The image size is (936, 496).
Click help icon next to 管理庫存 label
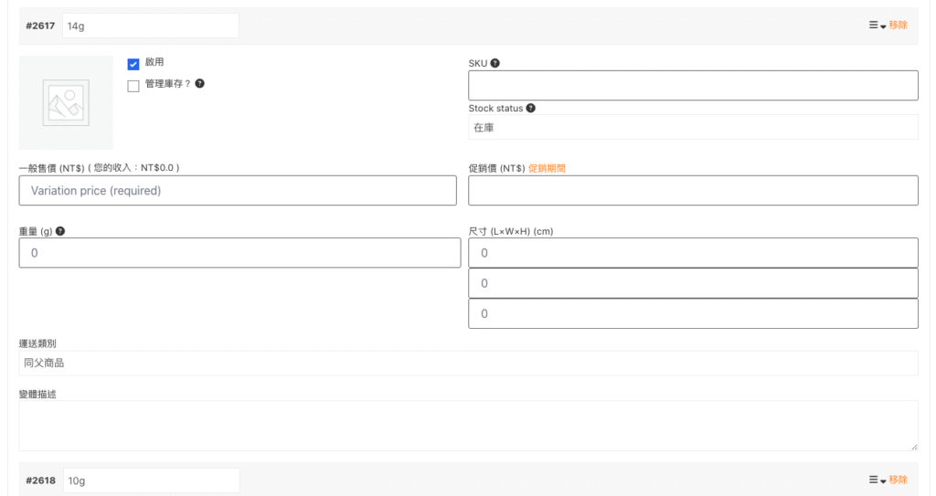[200, 83]
